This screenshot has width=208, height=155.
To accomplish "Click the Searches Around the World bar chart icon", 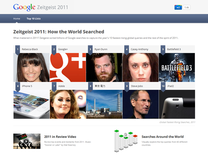I will [126, 141].
